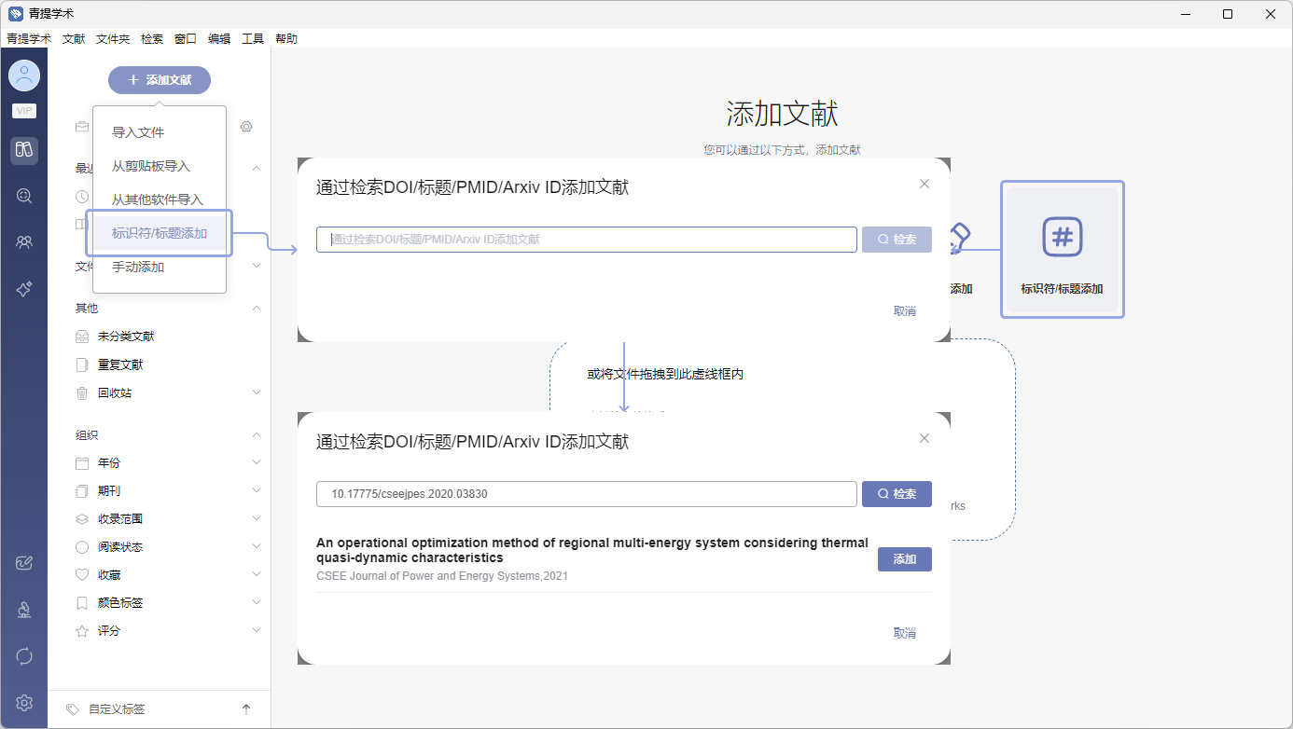
Task: Focus the empty DOI/title search field
Action: [x=587, y=240]
